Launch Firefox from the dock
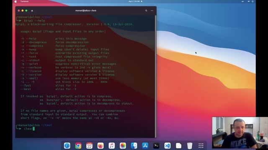 click(100, 146)
